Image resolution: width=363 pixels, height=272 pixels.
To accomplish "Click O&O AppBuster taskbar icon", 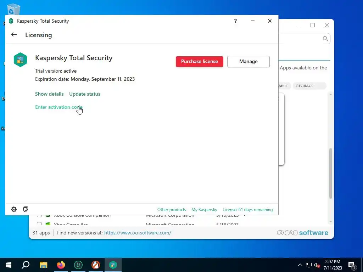I will pos(96,265).
